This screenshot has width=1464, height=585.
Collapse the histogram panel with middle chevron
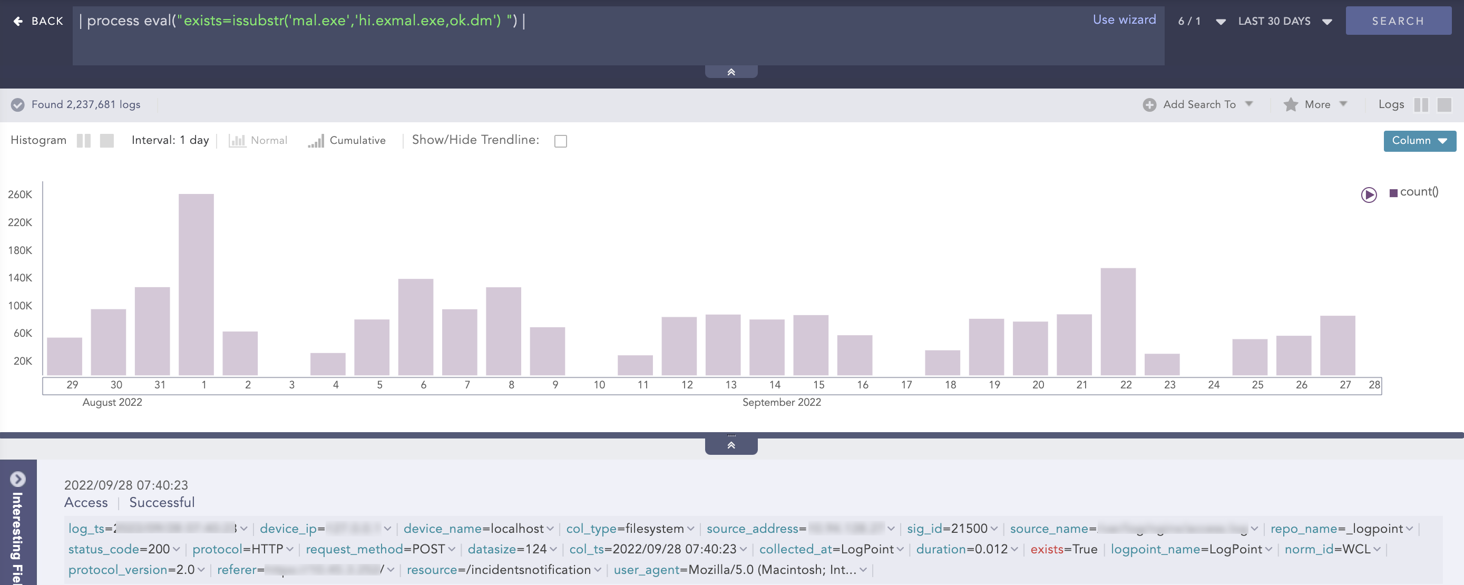pyautogui.click(x=731, y=445)
